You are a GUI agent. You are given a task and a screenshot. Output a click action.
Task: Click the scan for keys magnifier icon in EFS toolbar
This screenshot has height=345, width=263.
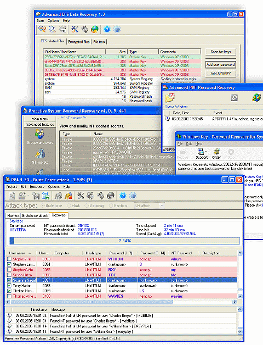pos(42,29)
